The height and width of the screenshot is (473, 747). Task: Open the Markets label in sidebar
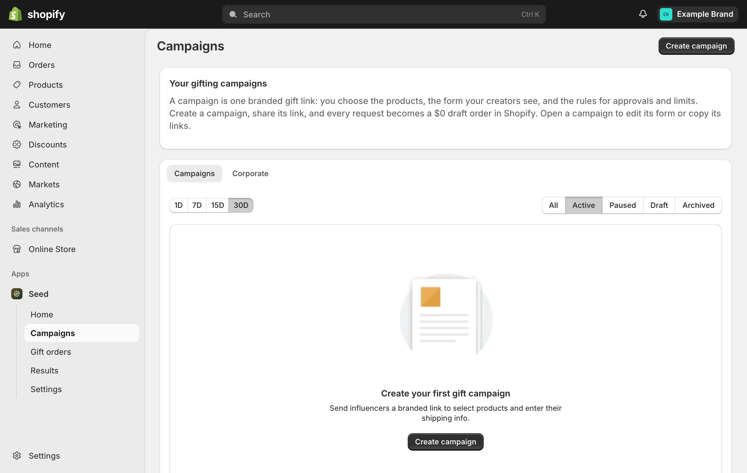point(44,184)
